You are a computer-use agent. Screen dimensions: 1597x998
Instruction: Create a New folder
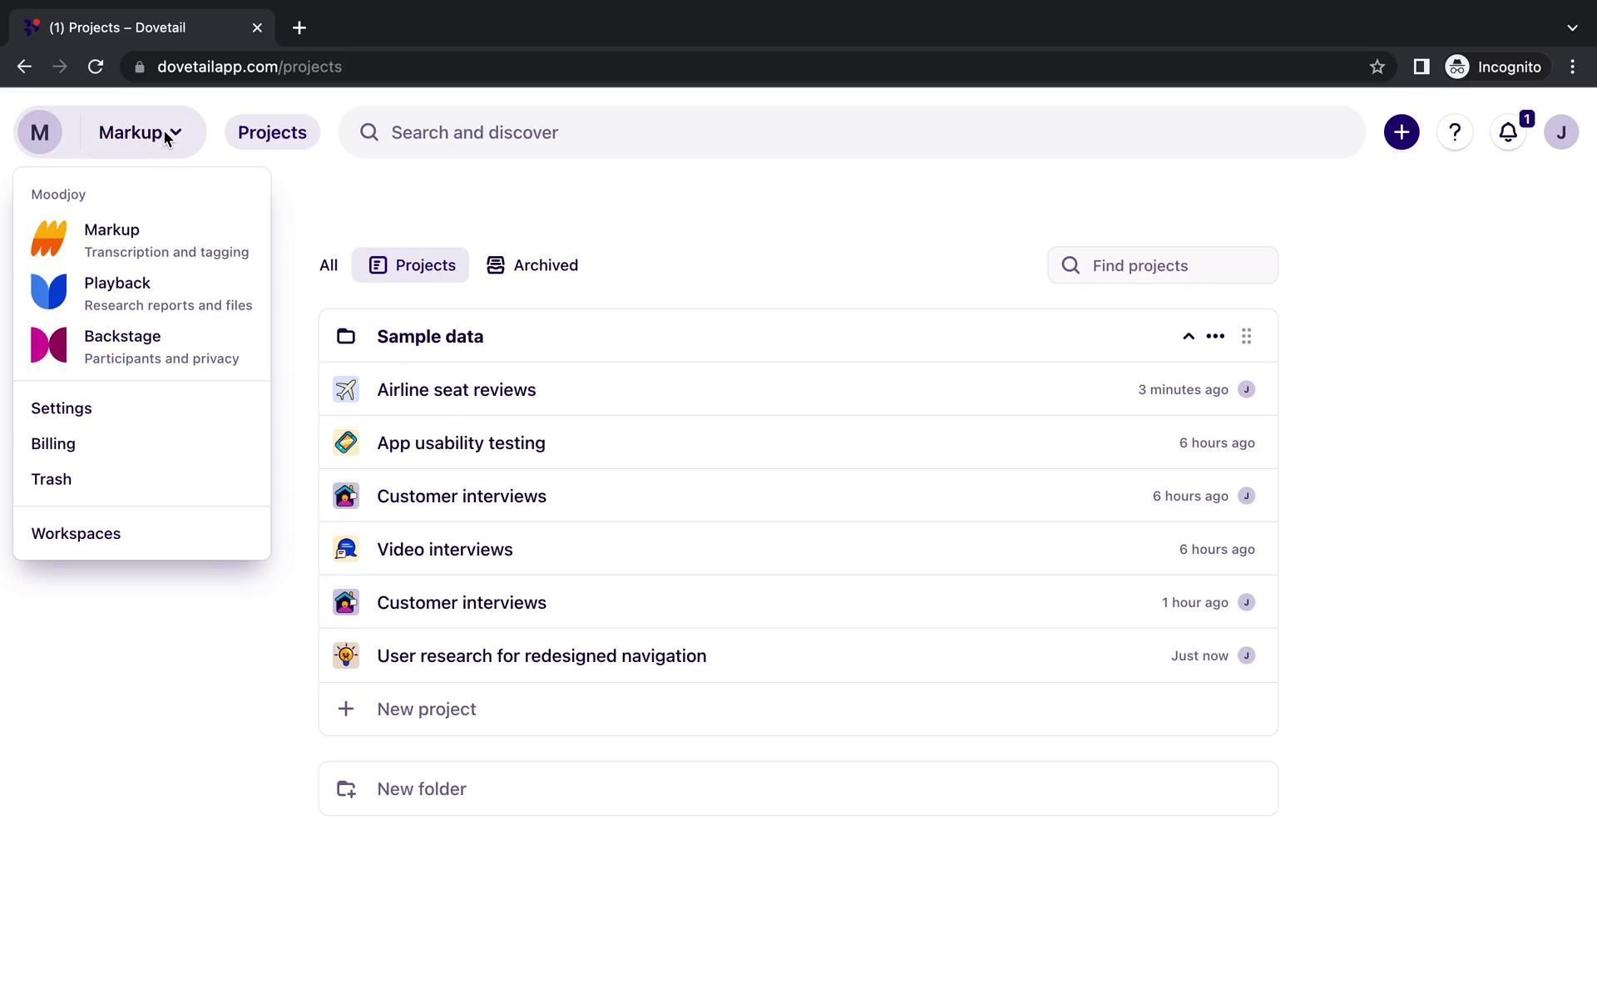point(421,788)
